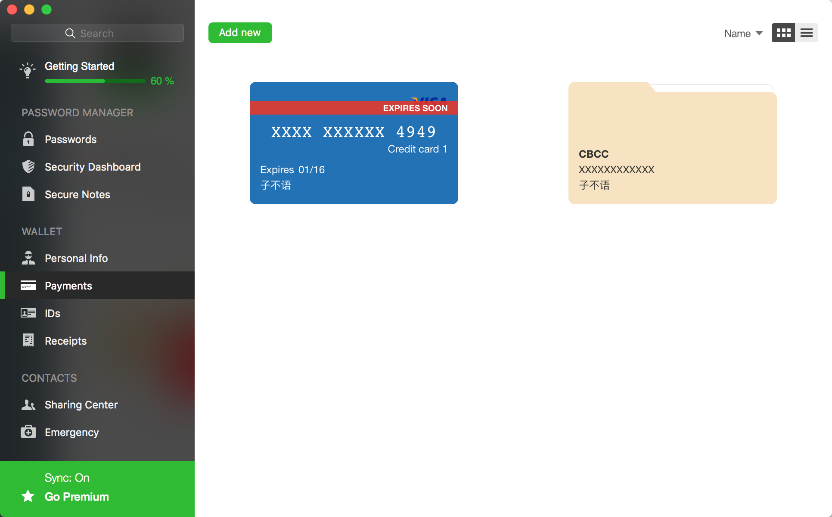Switch to list view layout
The image size is (832, 517).
(x=807, y=33)
